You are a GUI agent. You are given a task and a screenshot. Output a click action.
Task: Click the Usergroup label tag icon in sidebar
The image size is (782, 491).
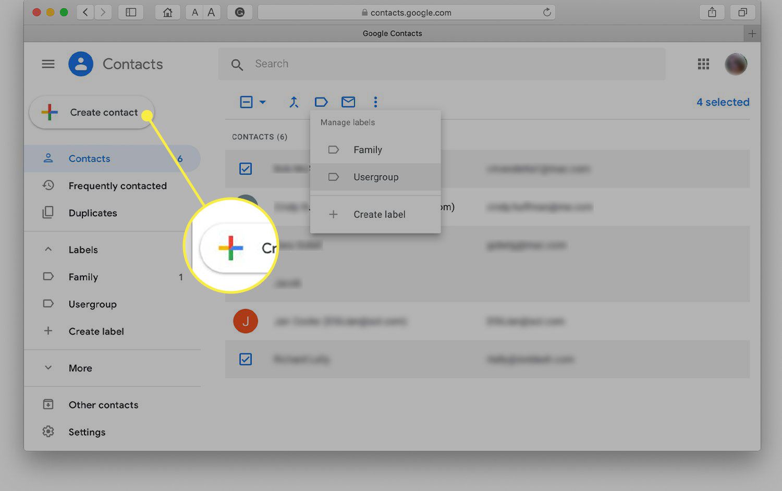(48, 303)
